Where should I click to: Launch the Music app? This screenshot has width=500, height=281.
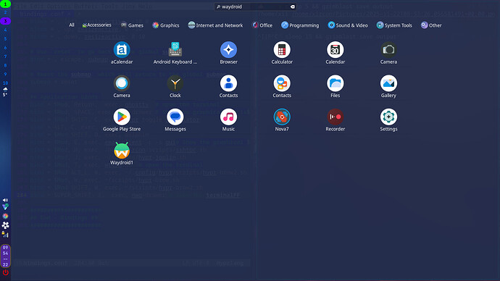point(228,120)
